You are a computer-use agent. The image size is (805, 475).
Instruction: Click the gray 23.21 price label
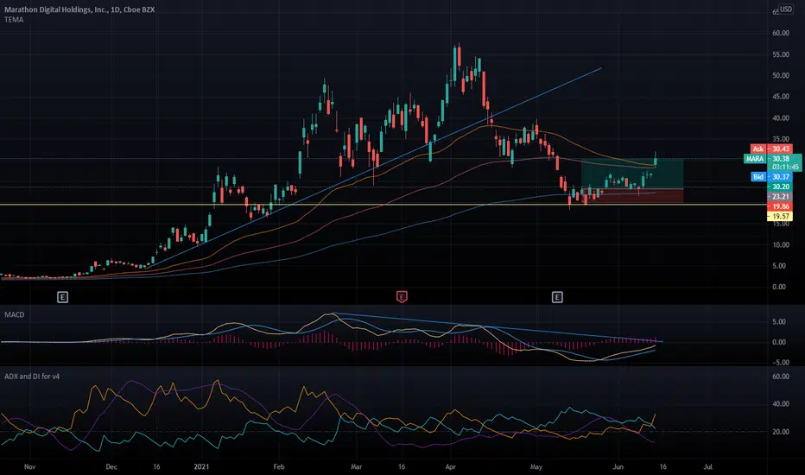click(x=780, y=196)
